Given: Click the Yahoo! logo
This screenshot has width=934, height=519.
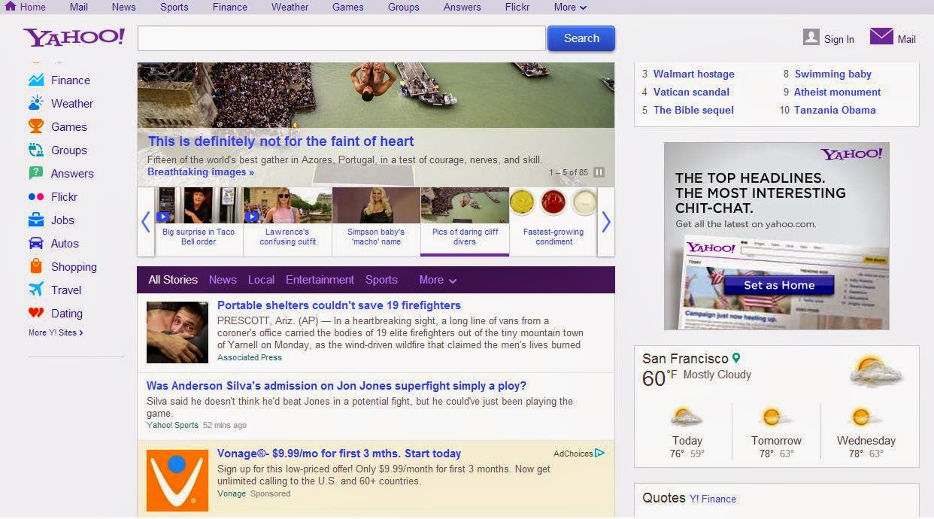Looking at the screenshot, I should pyautogui.click(x=74, y=38).
